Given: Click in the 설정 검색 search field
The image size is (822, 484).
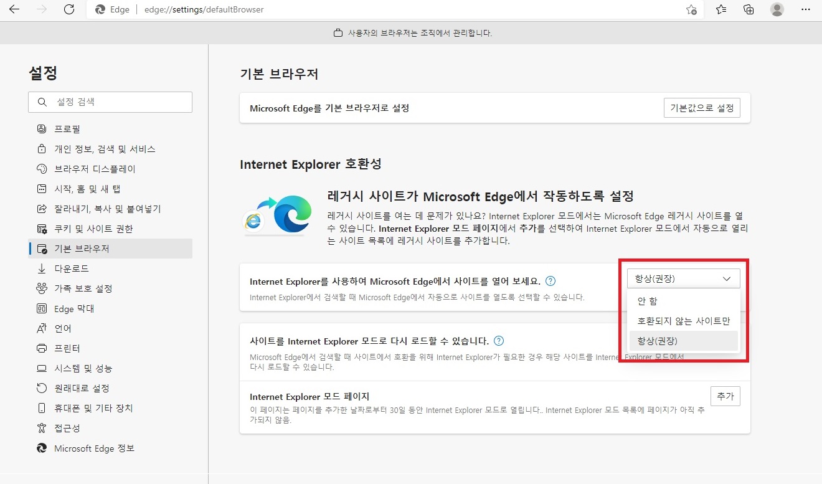Looking at the screenshot, I should pos(110,102).
